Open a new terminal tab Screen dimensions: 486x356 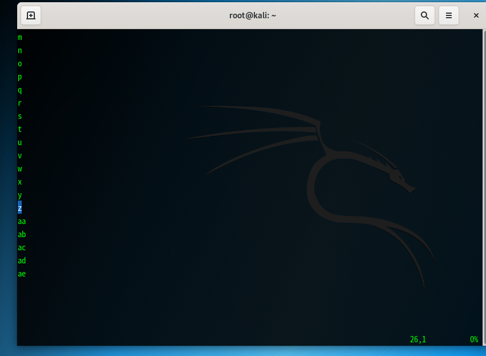pyautogui.click(x=31, y=15)
